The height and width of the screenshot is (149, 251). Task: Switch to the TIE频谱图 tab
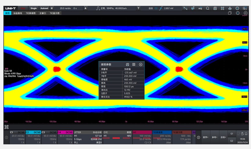pos(31,13)
